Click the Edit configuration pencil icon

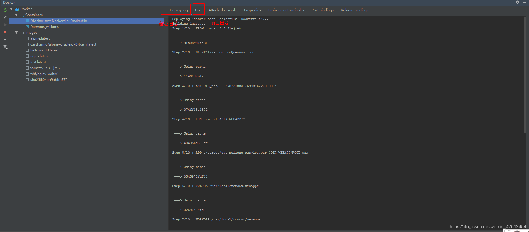[5, 17]
